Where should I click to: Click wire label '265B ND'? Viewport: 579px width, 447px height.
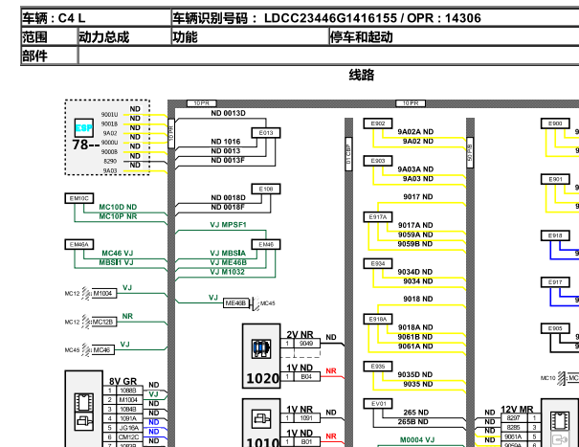tap(413, 421)
